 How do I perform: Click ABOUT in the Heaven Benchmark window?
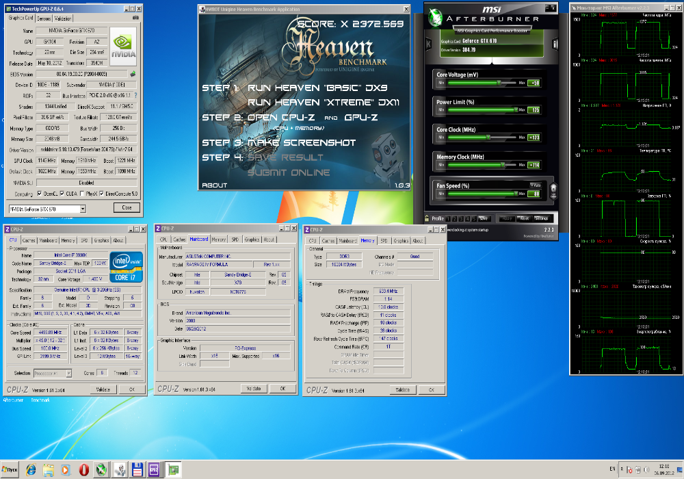[x=214, y=185]
